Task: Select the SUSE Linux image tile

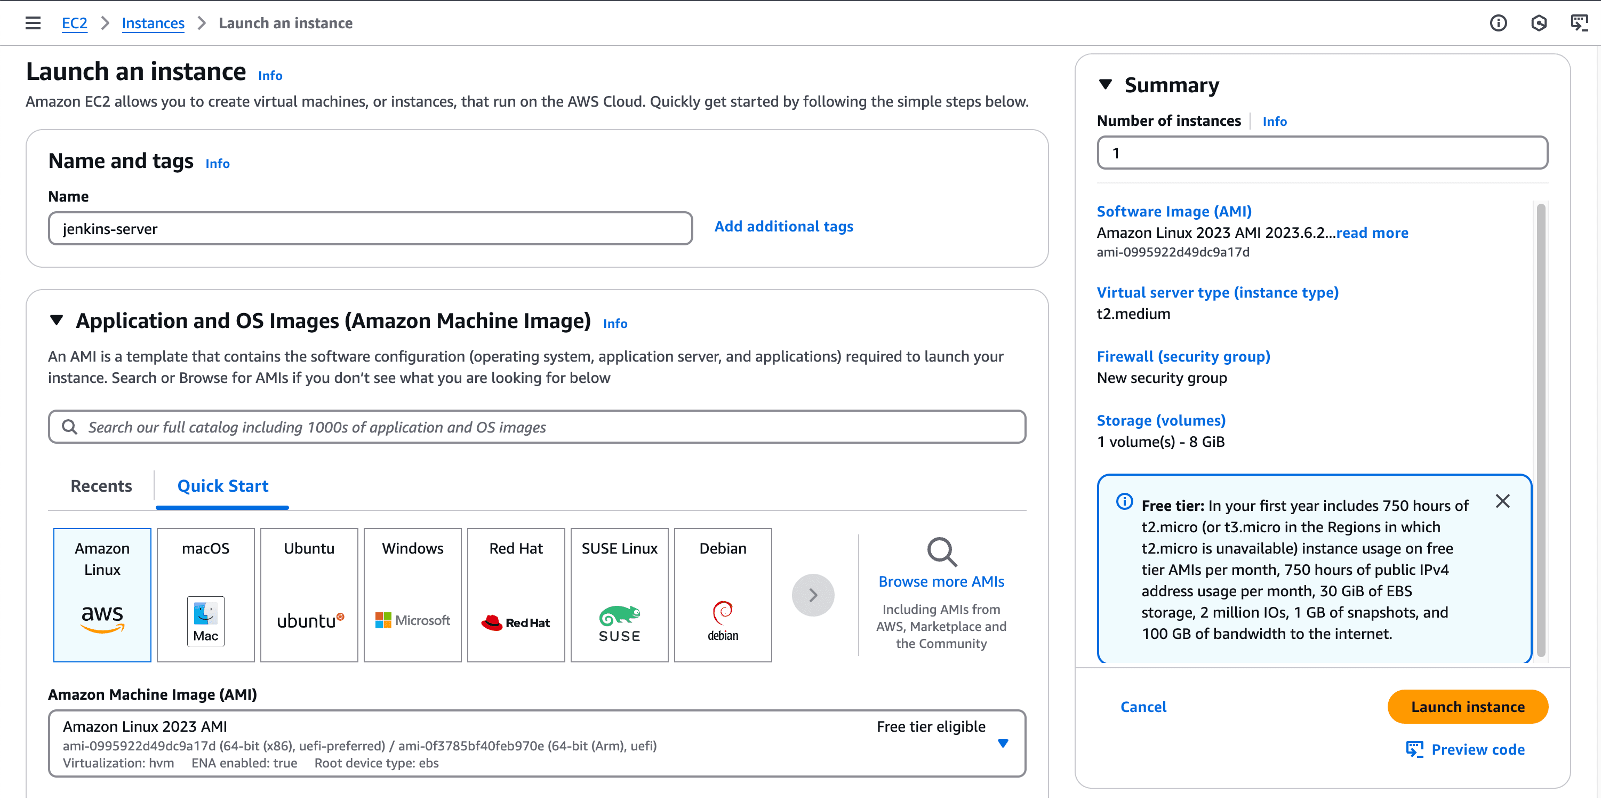Action: (x=619, y=594)
